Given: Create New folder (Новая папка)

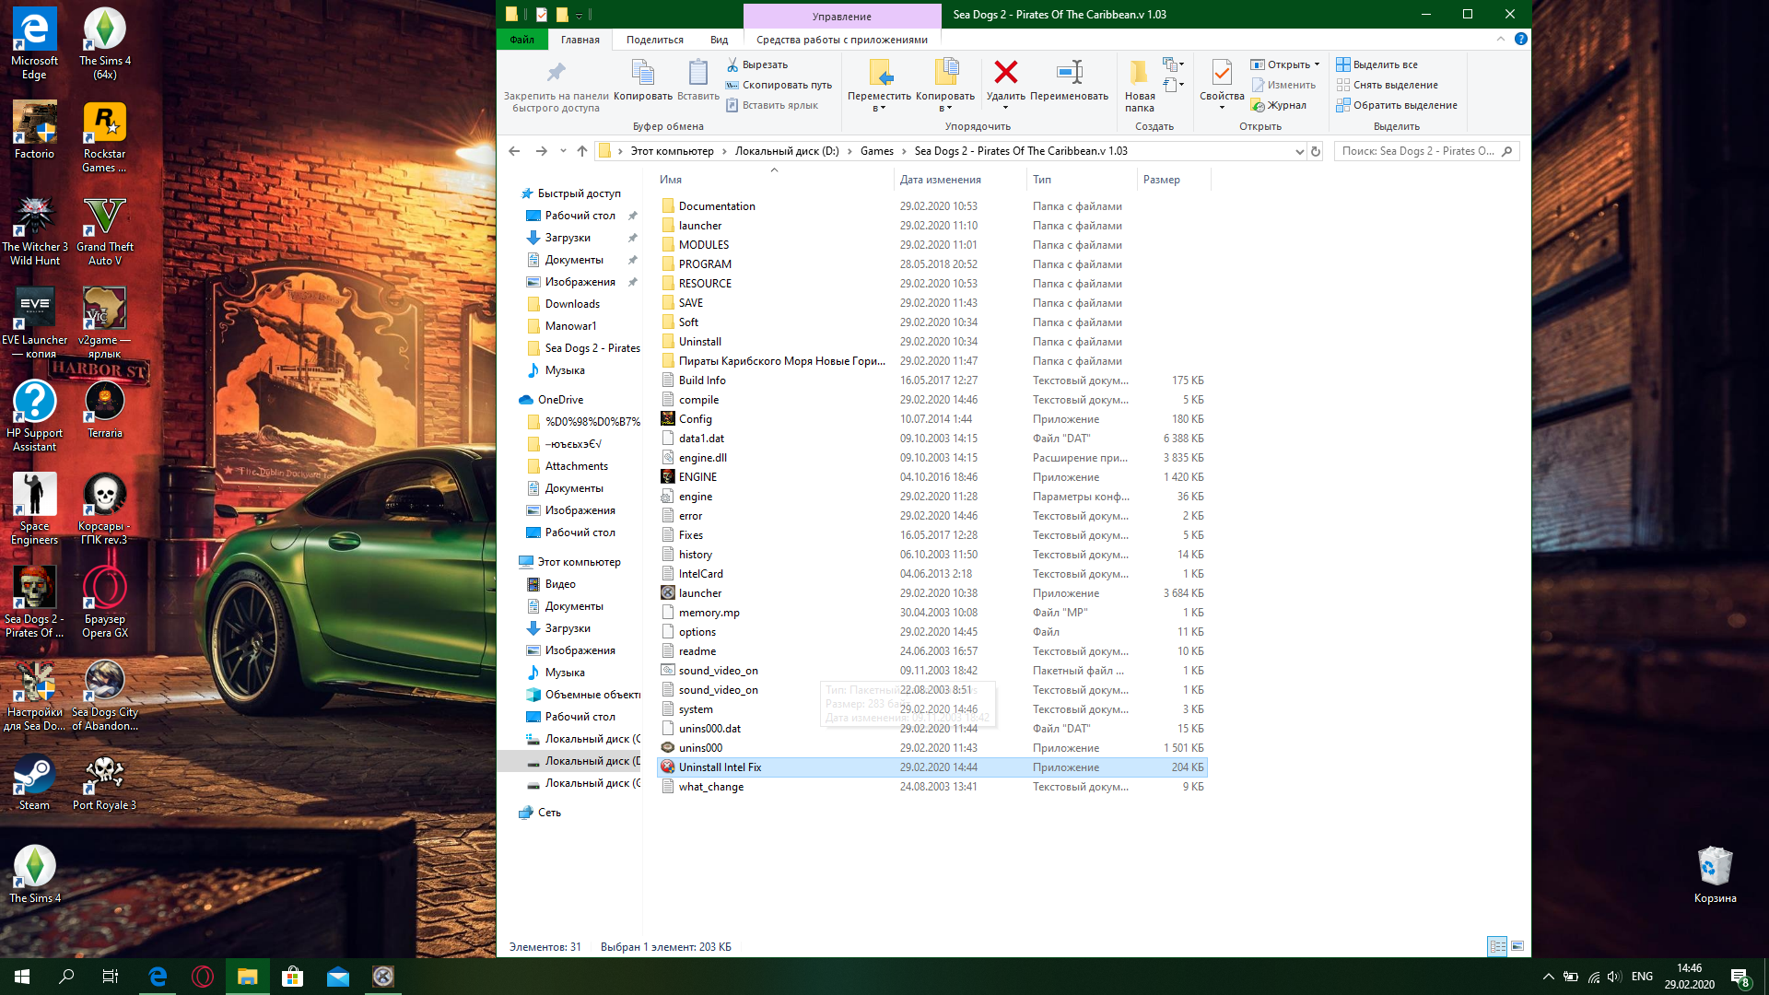Looking at the screenshot, I should (1140, 85).
